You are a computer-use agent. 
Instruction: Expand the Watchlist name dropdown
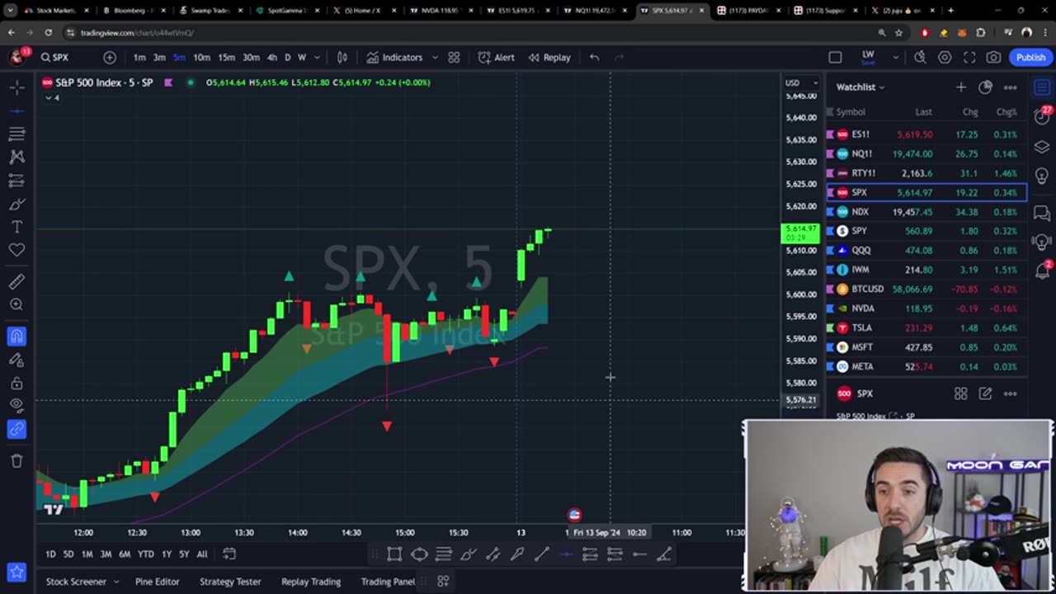860,87
